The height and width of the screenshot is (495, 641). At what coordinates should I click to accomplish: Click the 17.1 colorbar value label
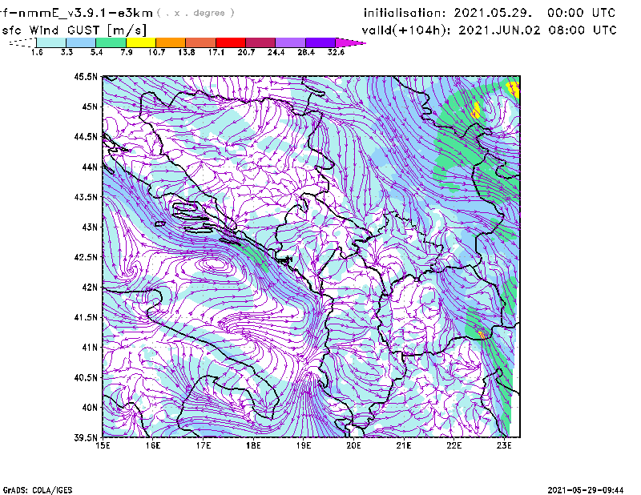[x=216, y=52]
